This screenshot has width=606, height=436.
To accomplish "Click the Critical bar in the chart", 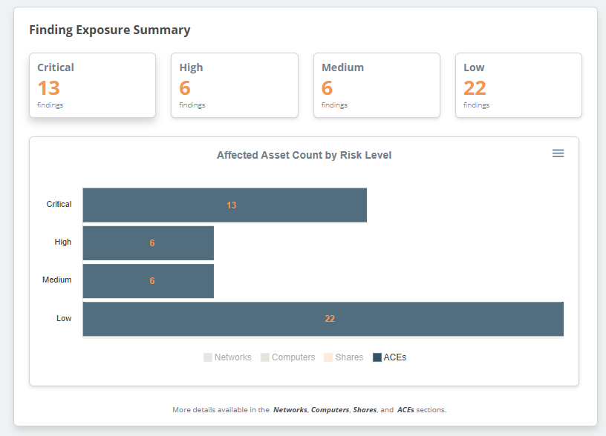I will tap(224, 205).
